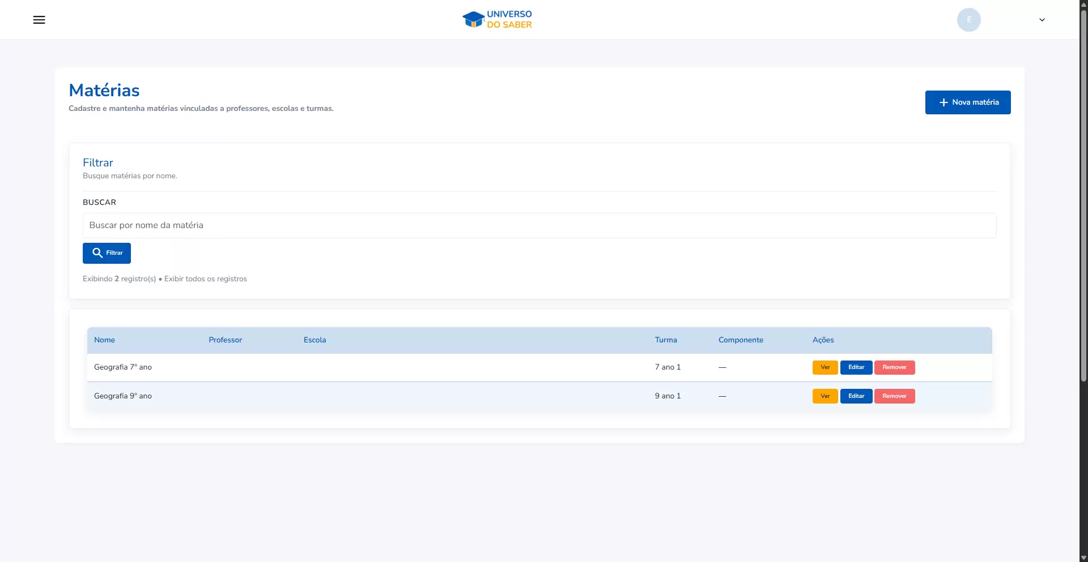Expand the user account dropdown chevron
The width and height of the screenshot is (1088, 562).
click(x=1042, y=20)
